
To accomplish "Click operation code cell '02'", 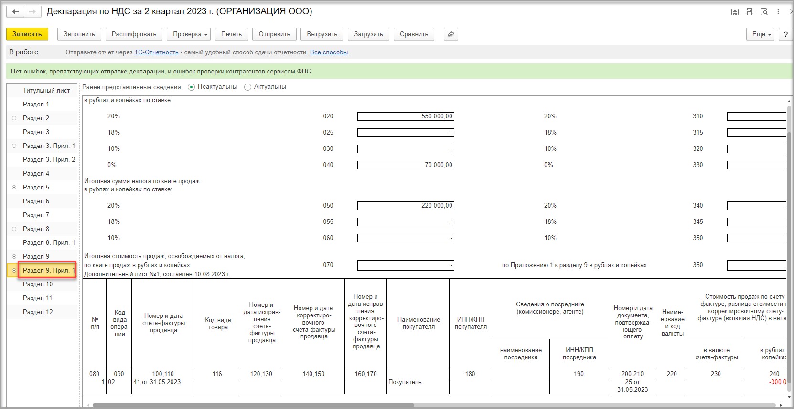I will (x=119, y=386).
